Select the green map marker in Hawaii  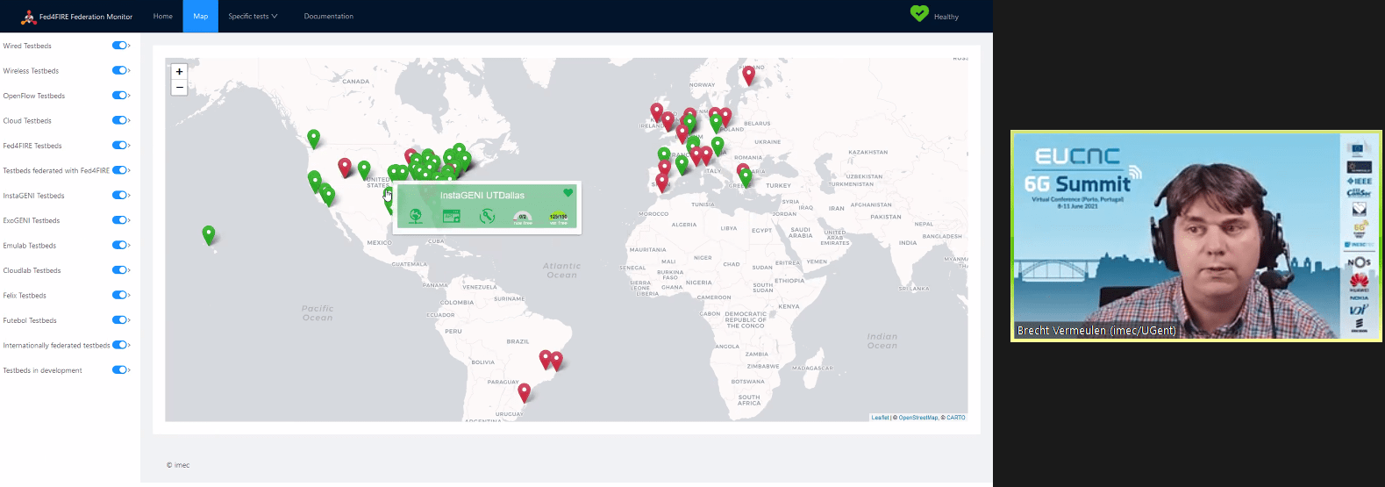pyautogui.click(x=209, y=234)
